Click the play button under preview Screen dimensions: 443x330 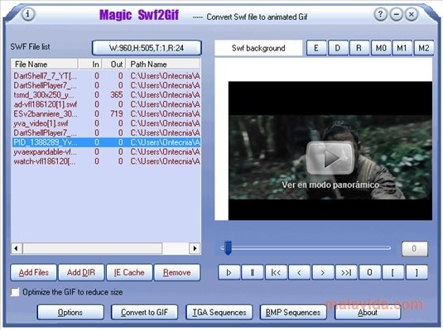229,272
